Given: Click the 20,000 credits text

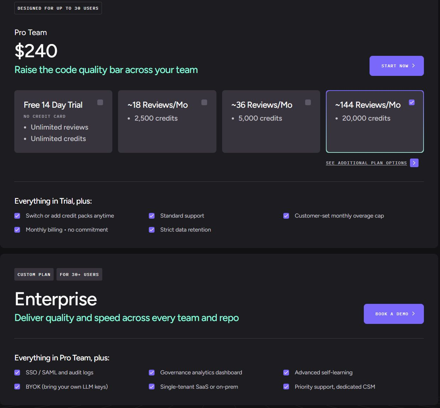Looking at the screenshot, I should [366, 118].
